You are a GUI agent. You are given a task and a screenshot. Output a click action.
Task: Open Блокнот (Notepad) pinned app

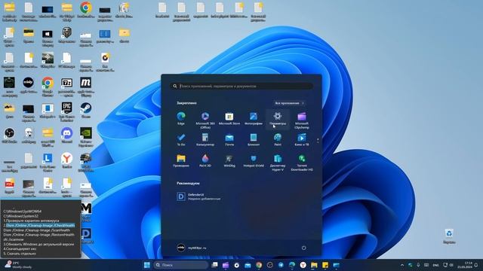point(254,139)
